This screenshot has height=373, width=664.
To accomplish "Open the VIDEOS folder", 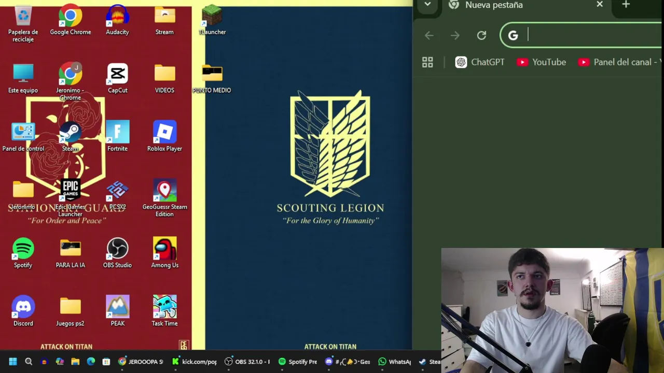I will (164, 79).
